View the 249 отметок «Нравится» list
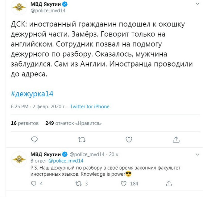Viewport: 203px width, 197px height. tap(73, 123)
